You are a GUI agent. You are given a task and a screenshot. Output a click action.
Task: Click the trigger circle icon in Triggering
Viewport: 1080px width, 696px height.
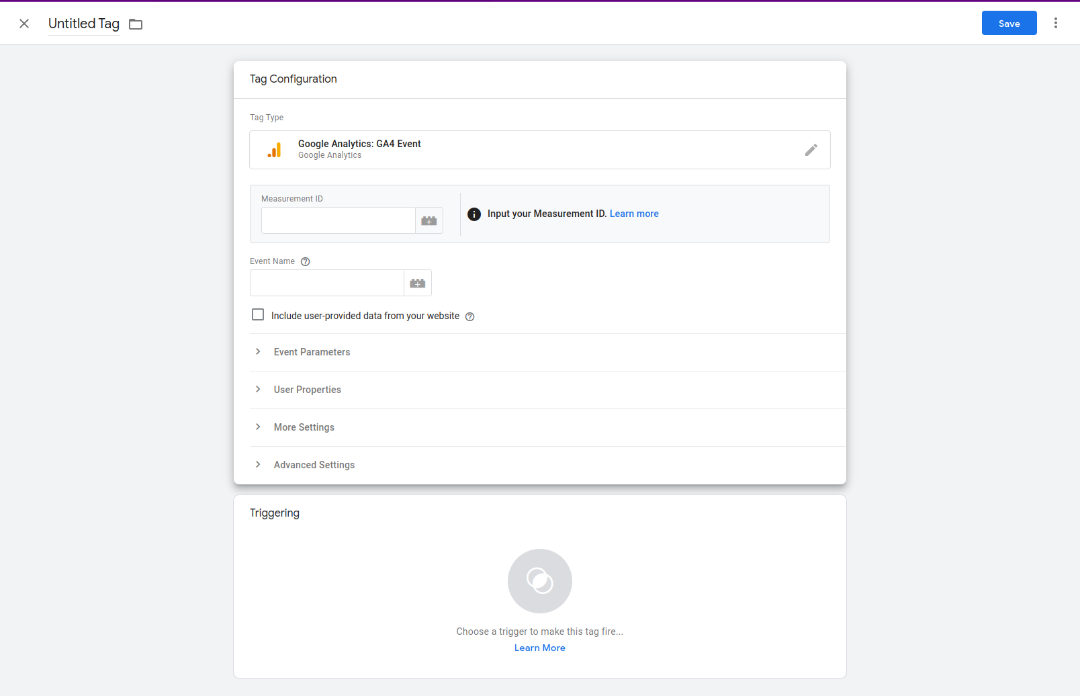pyautogui.click(x=540, y=581)
